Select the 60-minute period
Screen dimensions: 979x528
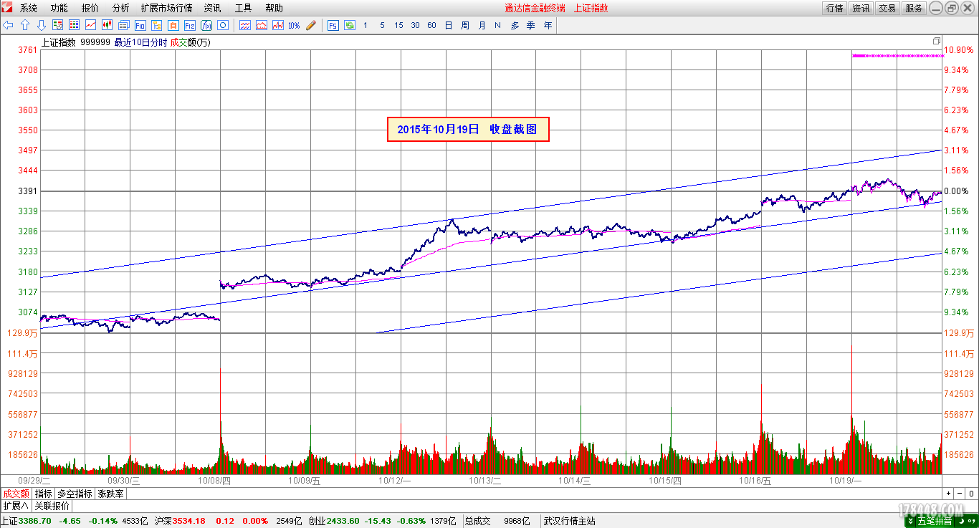click(431, 25)
